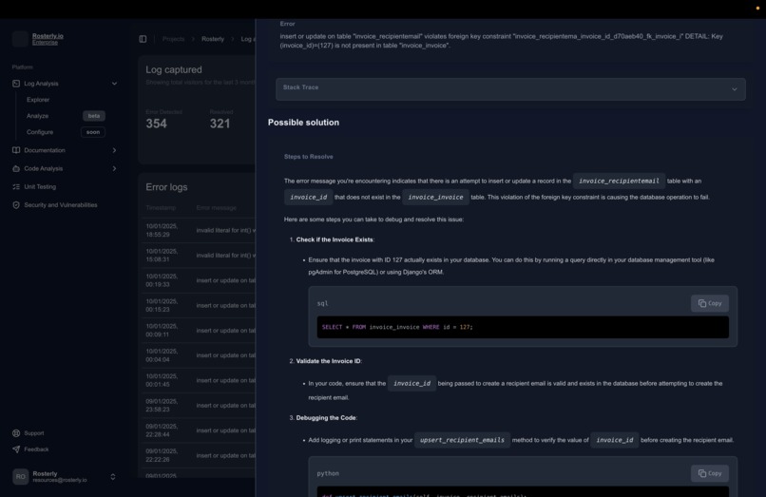This screenshot has width=766, height=497.
Task: Select the log row 10/01/2025 00:19:33
Action: coord(199,280)
